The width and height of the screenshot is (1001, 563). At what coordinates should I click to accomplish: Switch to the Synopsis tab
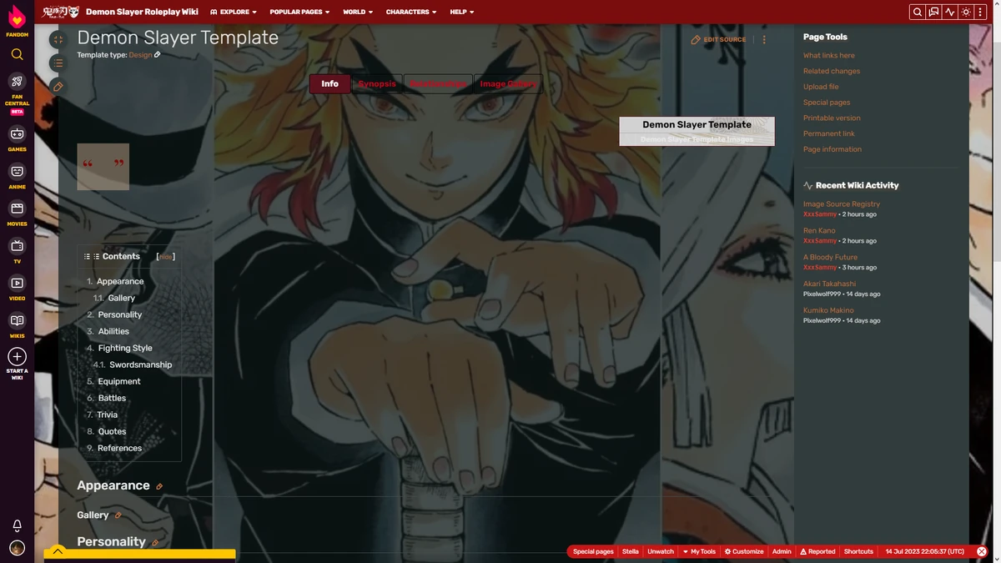[x=376, y=83]
